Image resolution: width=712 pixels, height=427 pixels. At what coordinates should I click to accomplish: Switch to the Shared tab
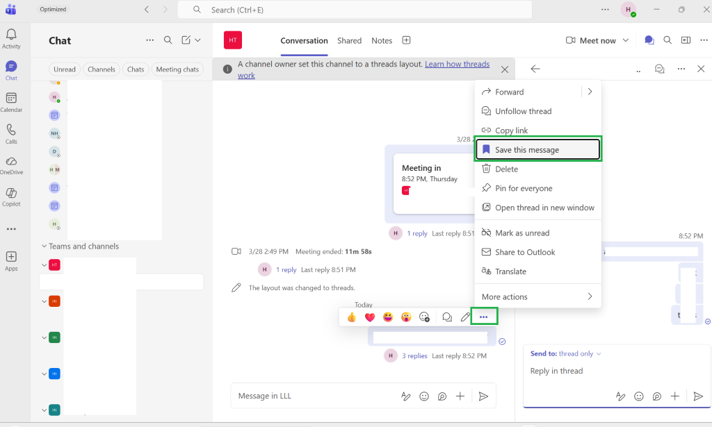tap(349, 40)
